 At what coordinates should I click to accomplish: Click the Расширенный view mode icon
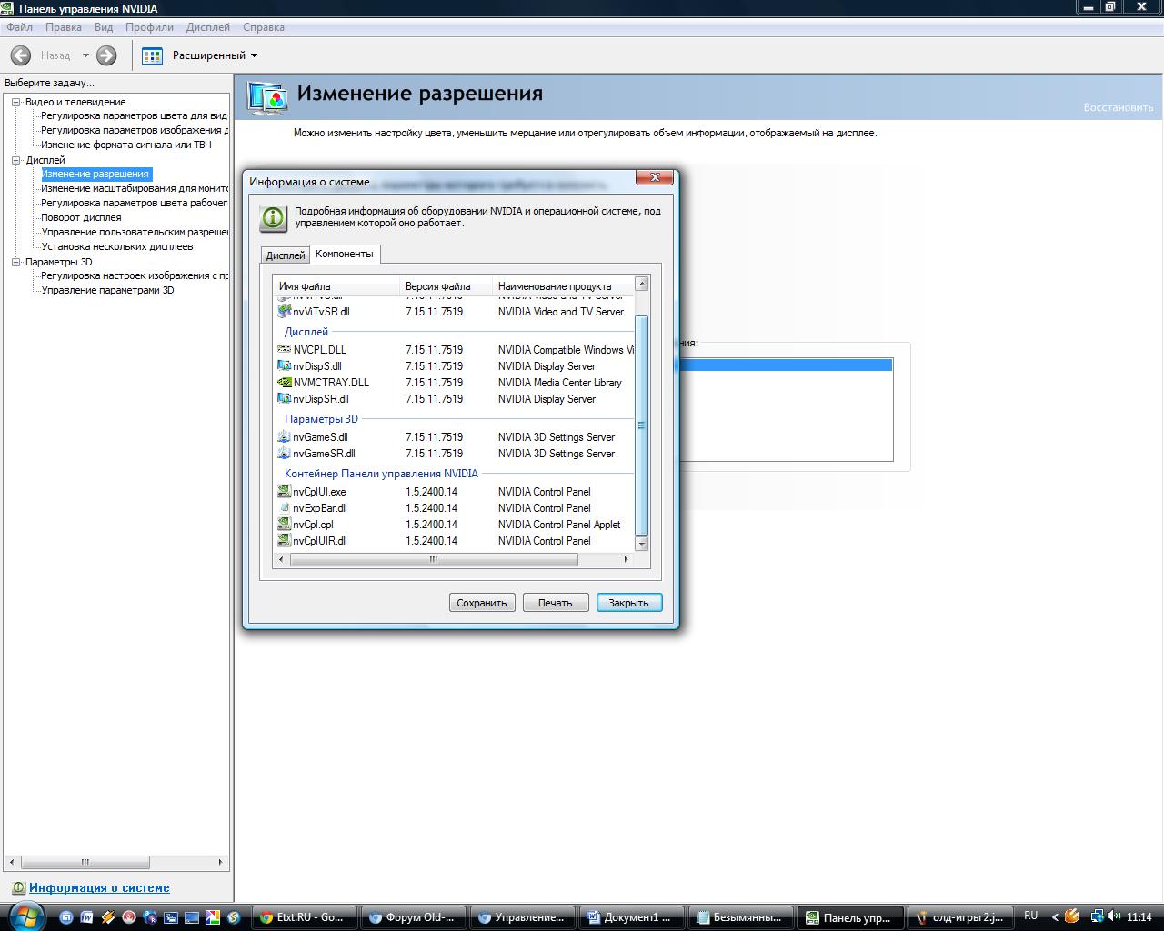tap(153, 55)
